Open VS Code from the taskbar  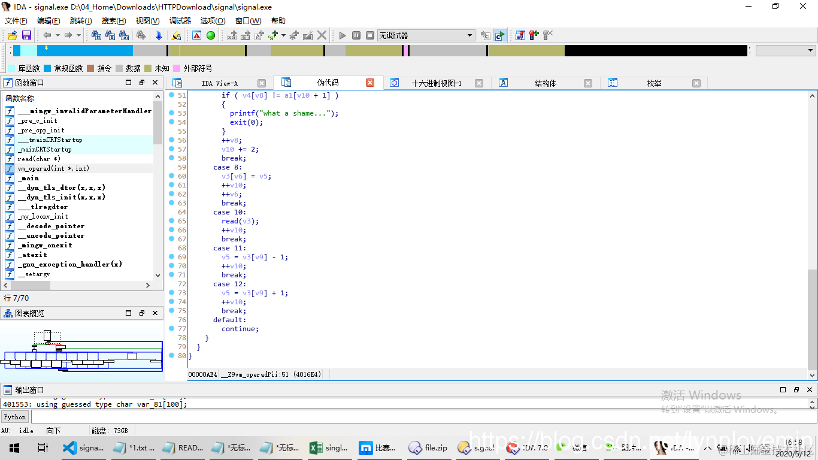tap(84, 447)
